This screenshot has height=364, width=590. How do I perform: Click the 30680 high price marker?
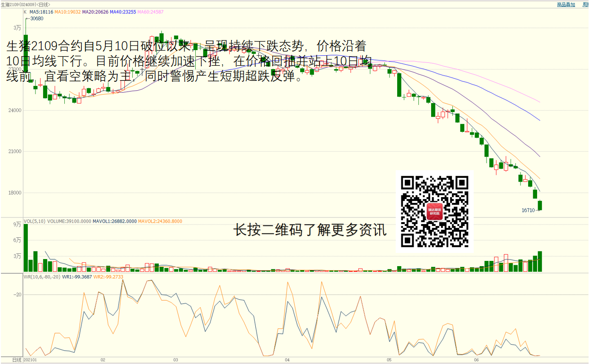pyautogui.click(x=36, y=19)
